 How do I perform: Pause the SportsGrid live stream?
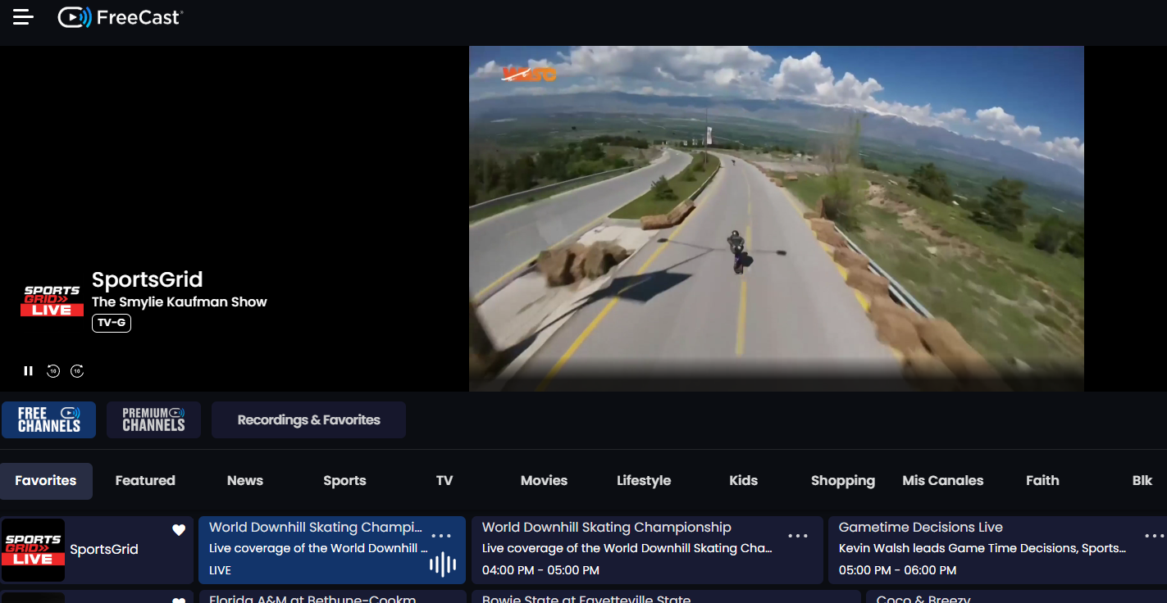(29, 371)
